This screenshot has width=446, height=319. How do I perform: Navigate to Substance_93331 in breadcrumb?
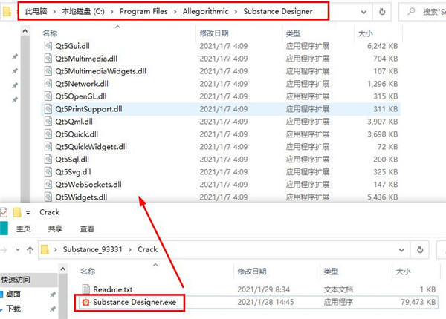point(92,249)
